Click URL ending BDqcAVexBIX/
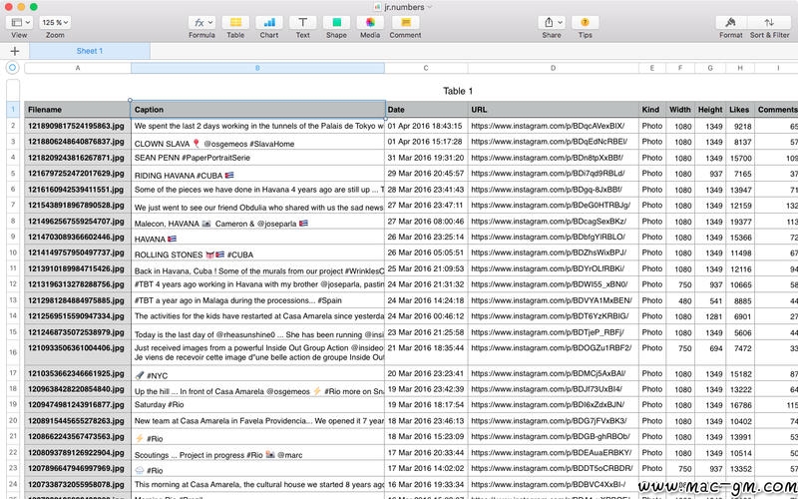The width and height of the screenshot is (798, 499). 554,126
